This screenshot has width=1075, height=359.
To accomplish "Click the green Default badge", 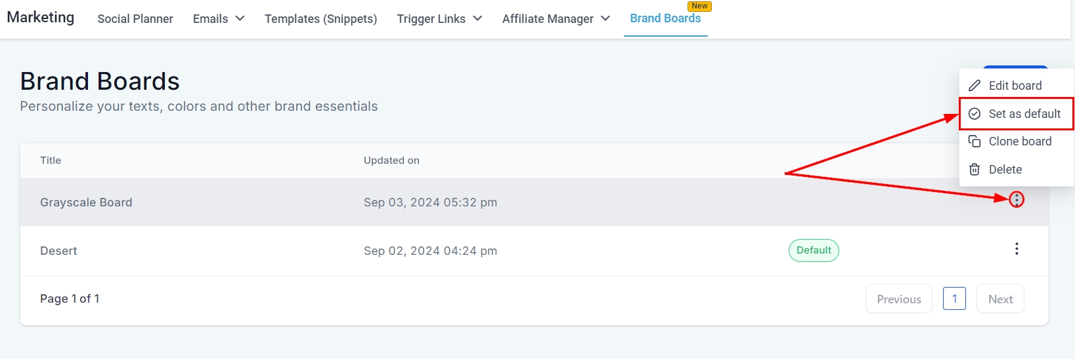I will pos(814,250).
